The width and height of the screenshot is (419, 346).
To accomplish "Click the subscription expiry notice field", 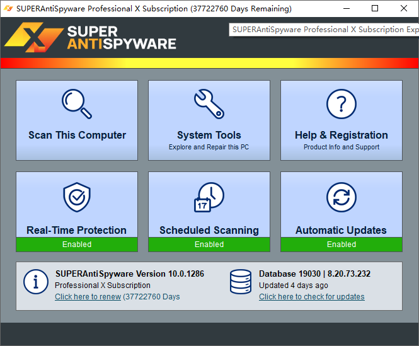I will (324, 30).
